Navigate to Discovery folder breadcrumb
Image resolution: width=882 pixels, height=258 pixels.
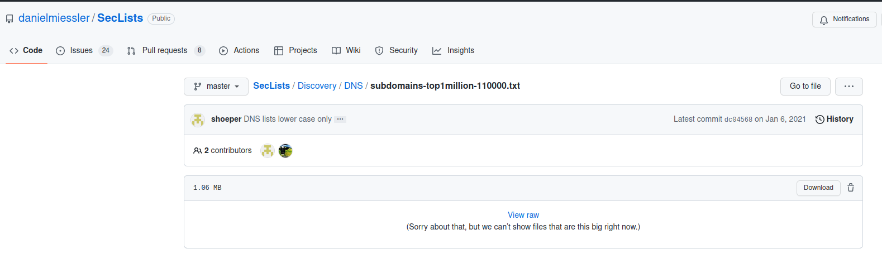(x=317, y=85)
